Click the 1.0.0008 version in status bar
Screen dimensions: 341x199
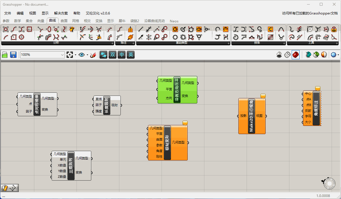click(x=323, y=196)
